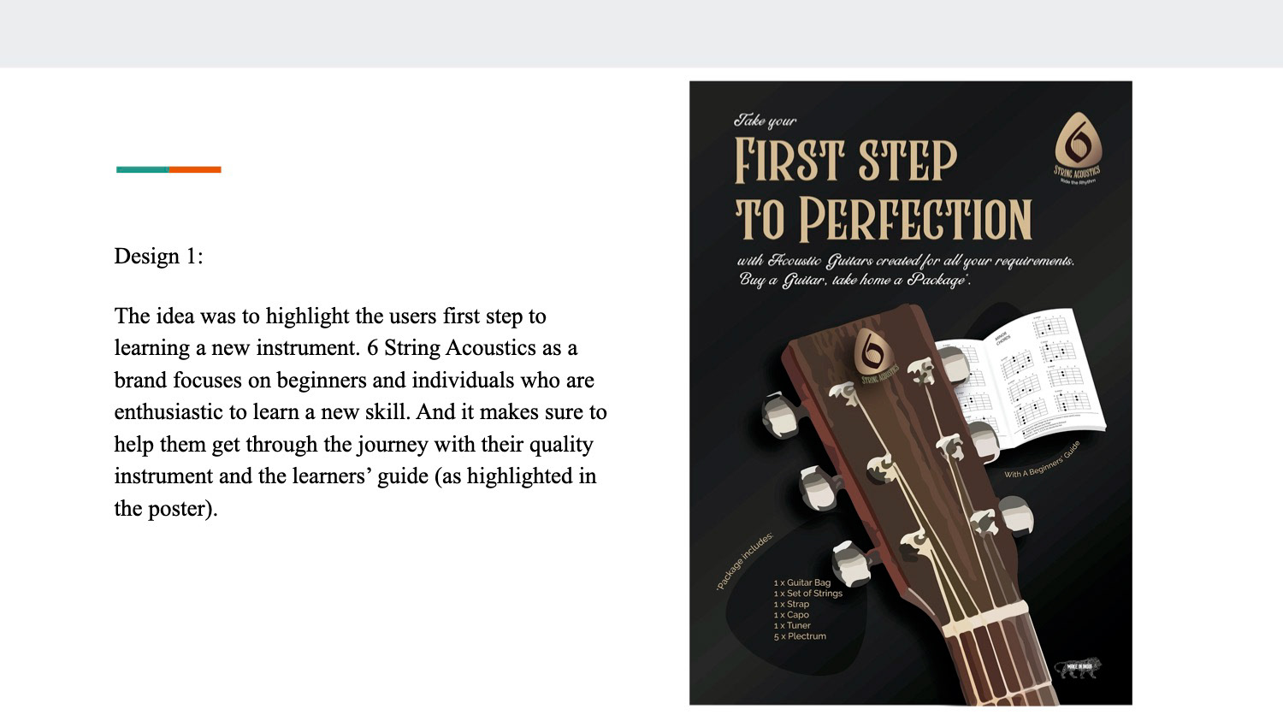The height and width of the screenshot is (721, 1283).
Task: Click the 'With A Beginners' Guide' label
Action: [1043, 459]
